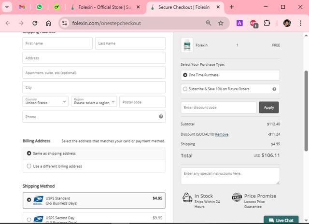Open the Chrome three-dot menu

tap(300, 23)
